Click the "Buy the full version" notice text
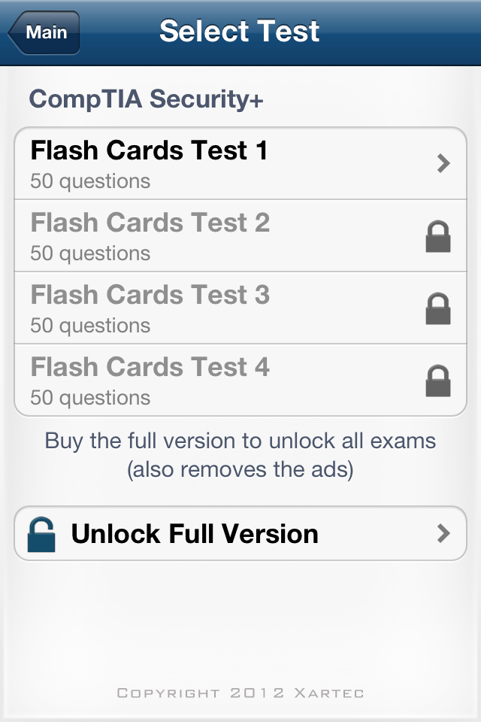 pyautogui.click(x=240, y=455)
